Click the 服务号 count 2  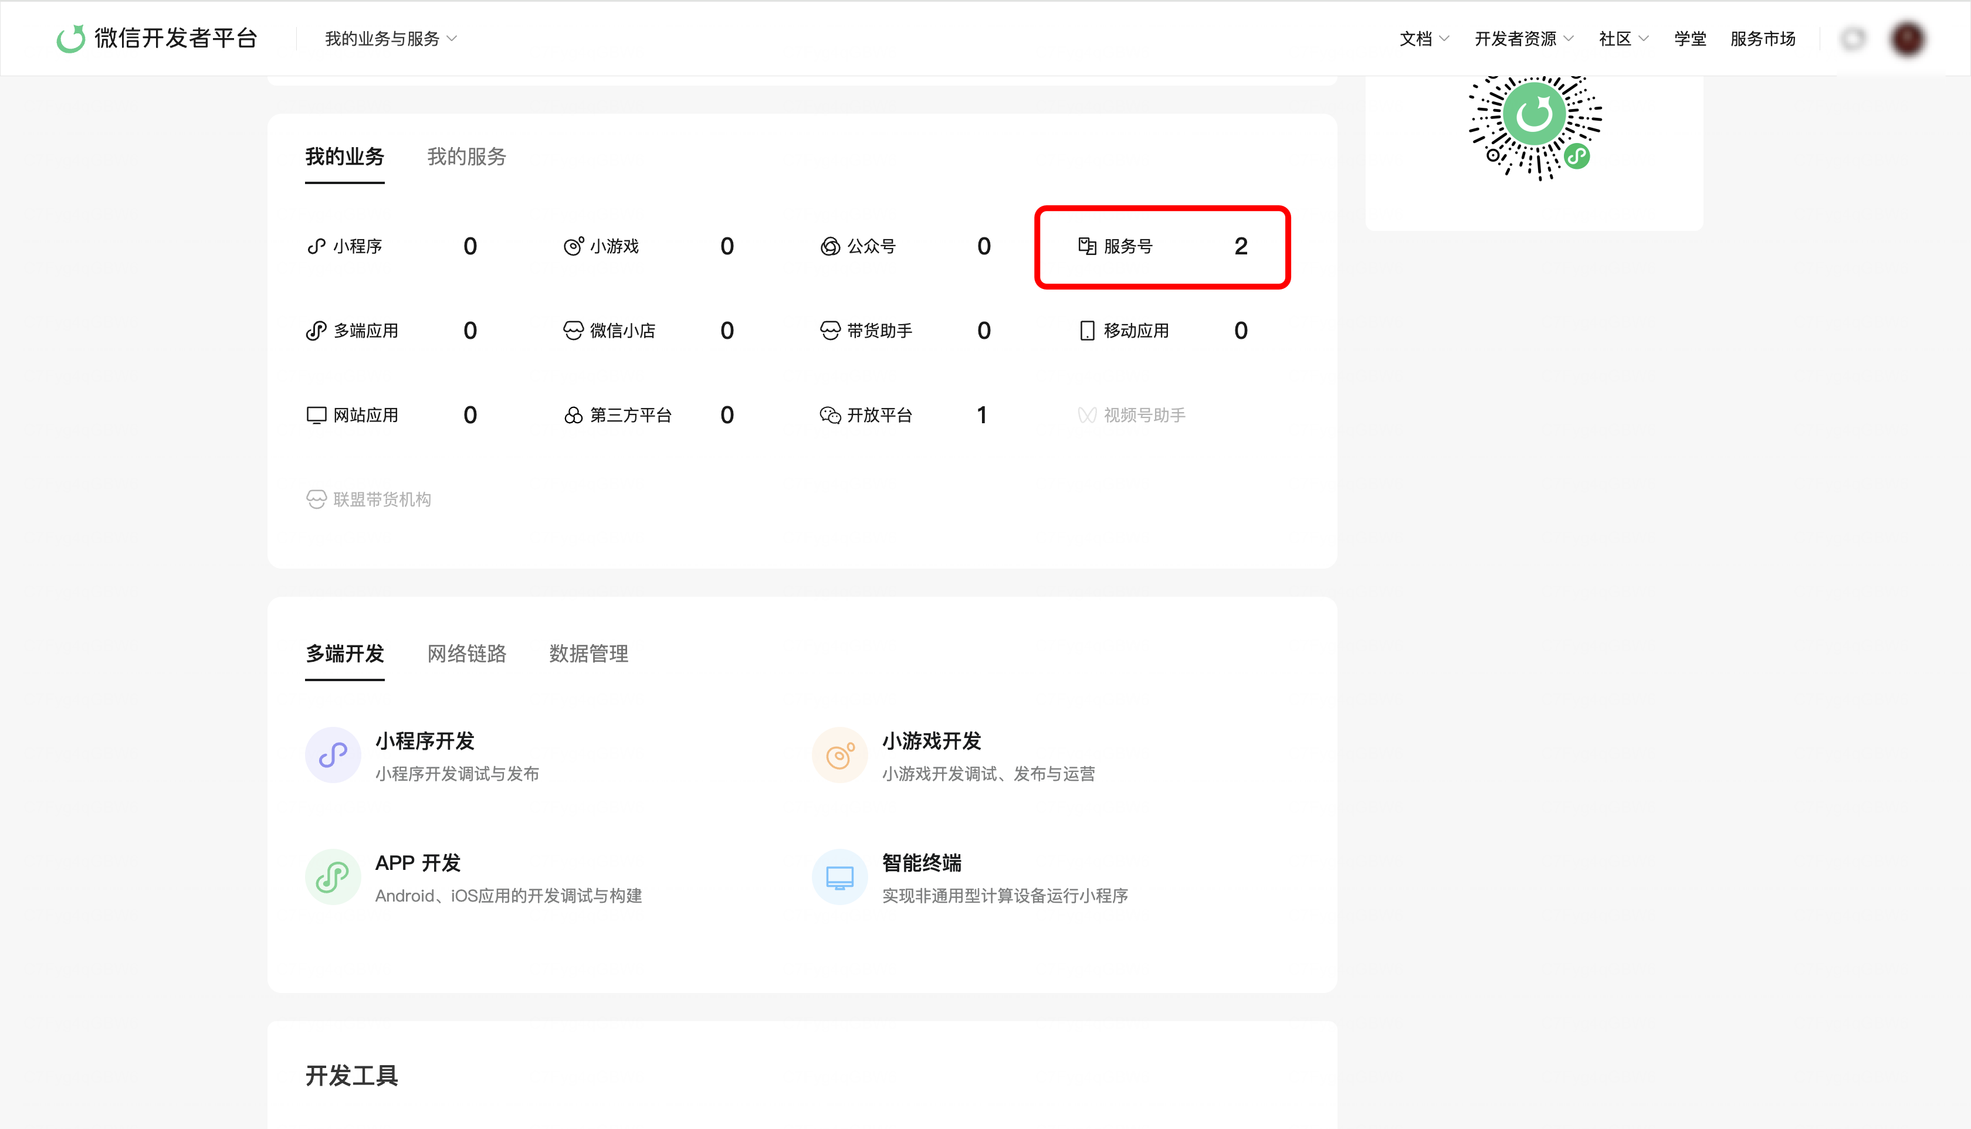pyautogui.click(x=1241, y=247)
